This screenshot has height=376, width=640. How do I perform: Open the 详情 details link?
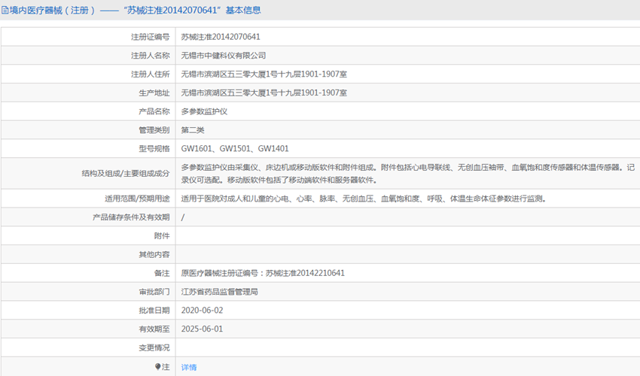pos(189,367)
